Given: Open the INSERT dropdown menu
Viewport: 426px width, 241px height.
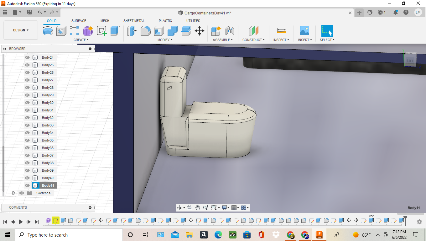Looking at the screenshot, I should (305, 40).
